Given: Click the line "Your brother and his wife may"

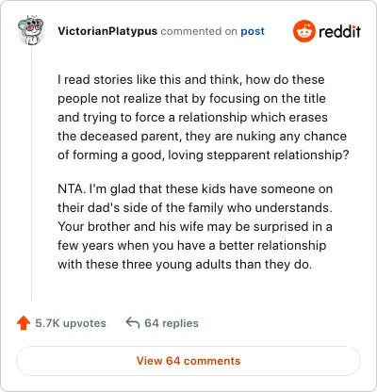Looking at the screenshot, I should click(195, 227).
